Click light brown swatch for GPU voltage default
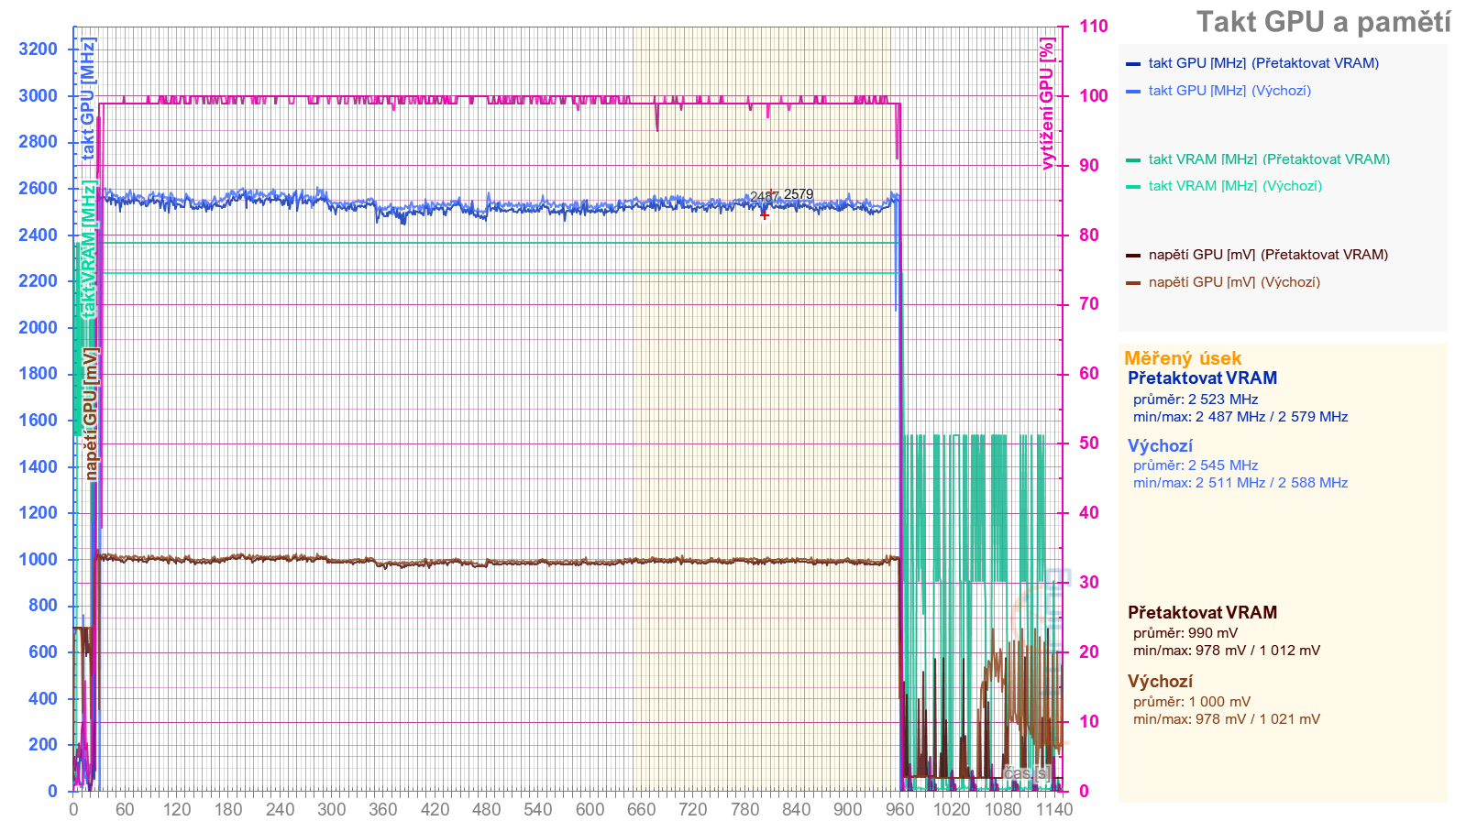The image size is (1466, 821). tap(1133, 283)
